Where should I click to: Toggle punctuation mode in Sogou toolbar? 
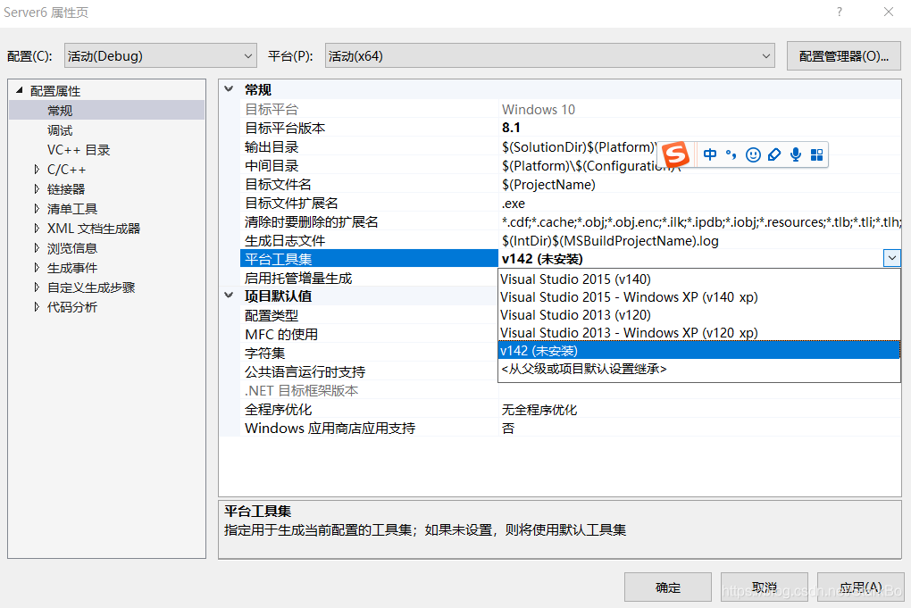pos(731,154)
